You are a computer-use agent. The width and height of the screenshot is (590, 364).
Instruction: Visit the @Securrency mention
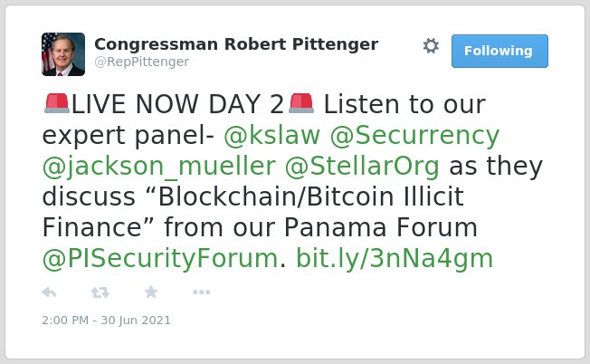click(x=414, y=136)
